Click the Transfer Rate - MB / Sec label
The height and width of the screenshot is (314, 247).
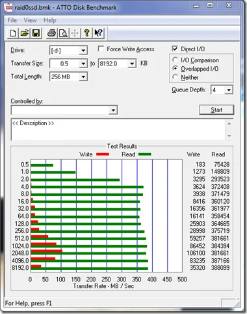[103, 286]
